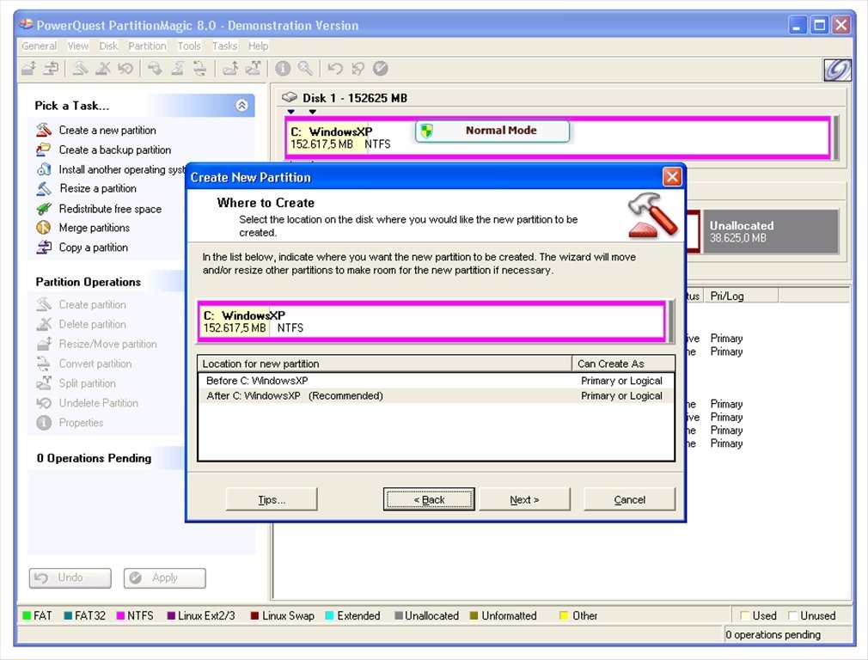
Task: Toggle the Used legend checkbox
Action: click(x=744, y=615)
